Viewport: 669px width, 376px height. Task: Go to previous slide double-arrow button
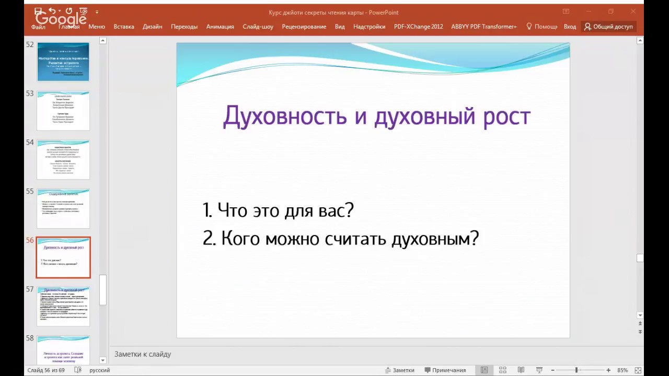pyautogui.click(x=640, y=324)
